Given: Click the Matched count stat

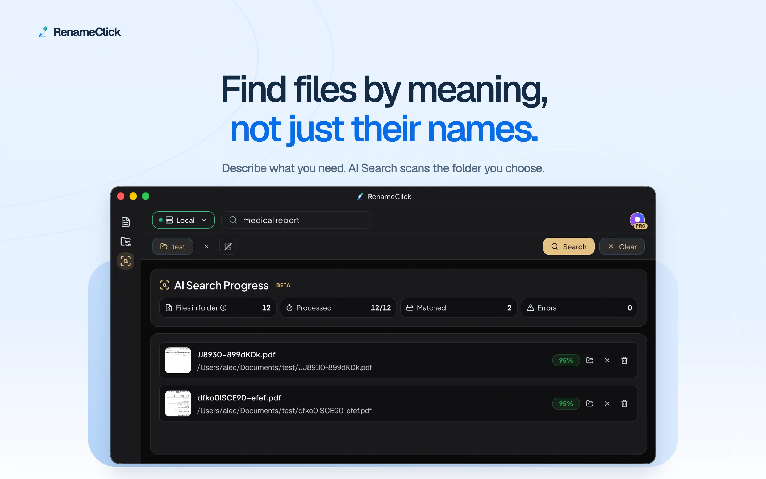Looking at the screenshot, I should pyautogui.click(x=459, y=308).
